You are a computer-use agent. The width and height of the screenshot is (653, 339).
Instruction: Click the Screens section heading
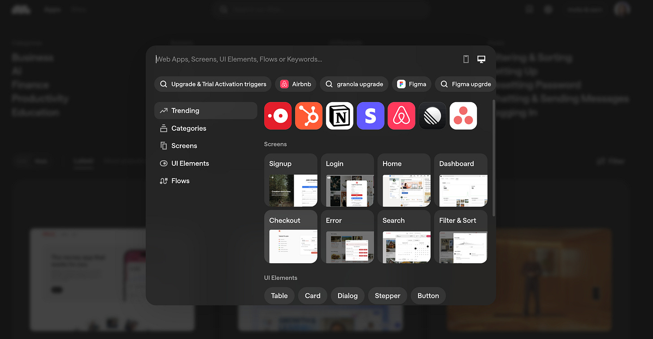[275, 144]
